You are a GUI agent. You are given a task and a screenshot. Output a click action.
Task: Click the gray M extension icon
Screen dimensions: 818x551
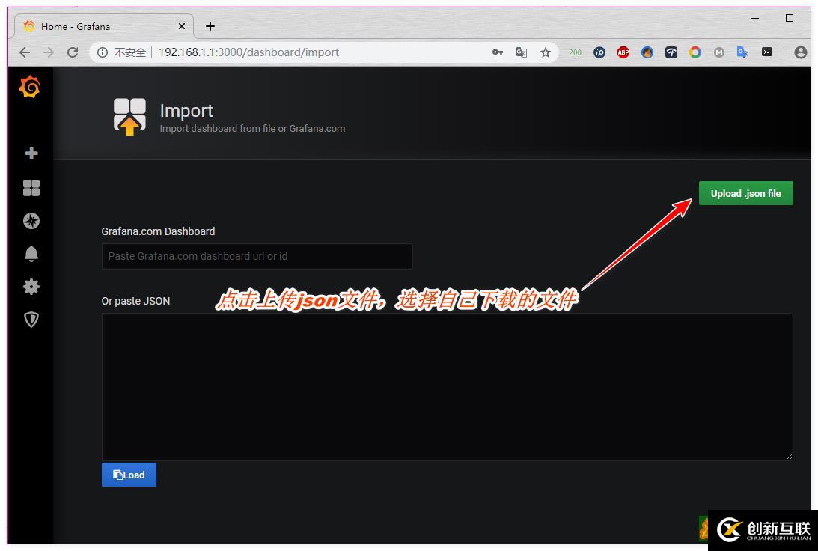pyautogui.click(x=719, y=52)
